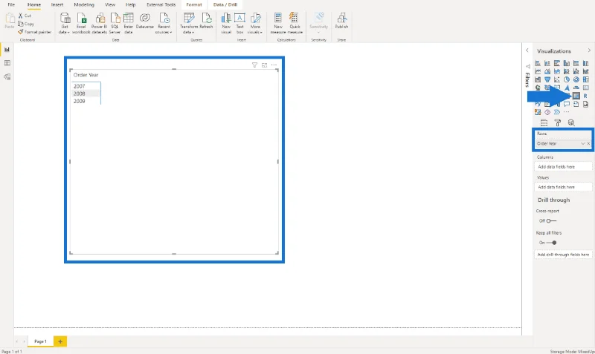This screenshot has width=595, height=354.
Task: Choose the Treemap visual
Action: tap(585, 79)
